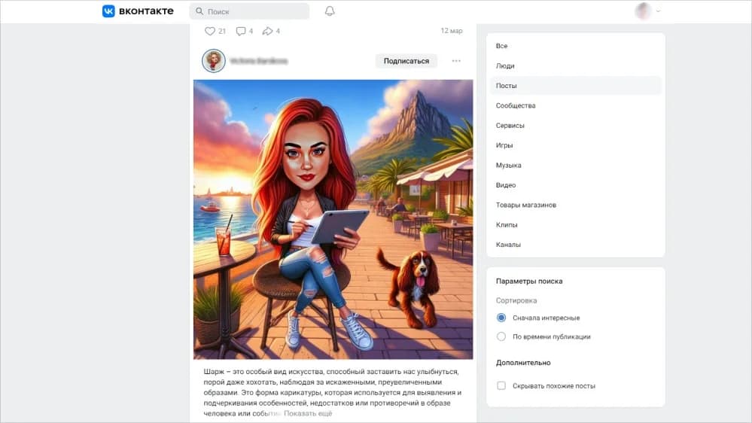Viewport: 752px width, 423px height.
Task: Open the '12 мар' post date link
Action: point(452,31)
